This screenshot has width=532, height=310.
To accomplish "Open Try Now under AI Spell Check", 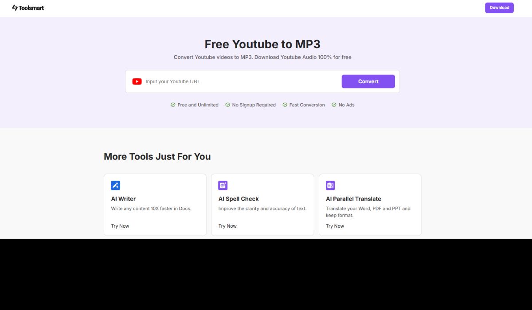I will (x=227, y=226).
